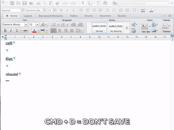Open the font color dropdown arrow
The image size is (174, 130).
tap(38, 31)
